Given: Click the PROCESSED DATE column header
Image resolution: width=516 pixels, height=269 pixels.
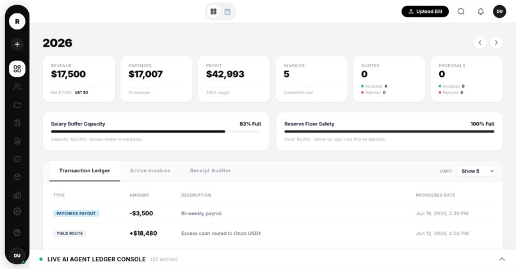Looking at the screenshot, I should tap(435, 195).
